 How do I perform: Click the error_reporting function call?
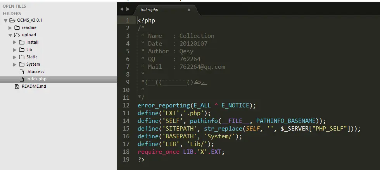point(164,105)
